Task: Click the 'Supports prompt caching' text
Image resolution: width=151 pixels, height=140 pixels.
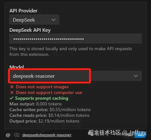Action: pyautogui.click(x=42, y=98)
